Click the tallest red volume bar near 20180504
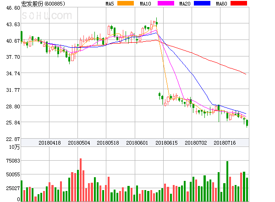 (x=81, y=180)
